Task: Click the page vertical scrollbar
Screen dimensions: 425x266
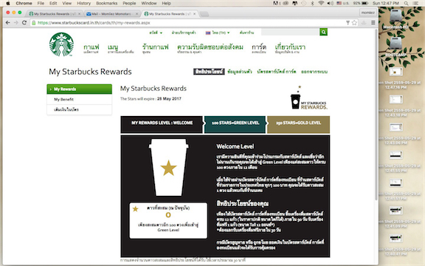Action: (x=376, y=115)
